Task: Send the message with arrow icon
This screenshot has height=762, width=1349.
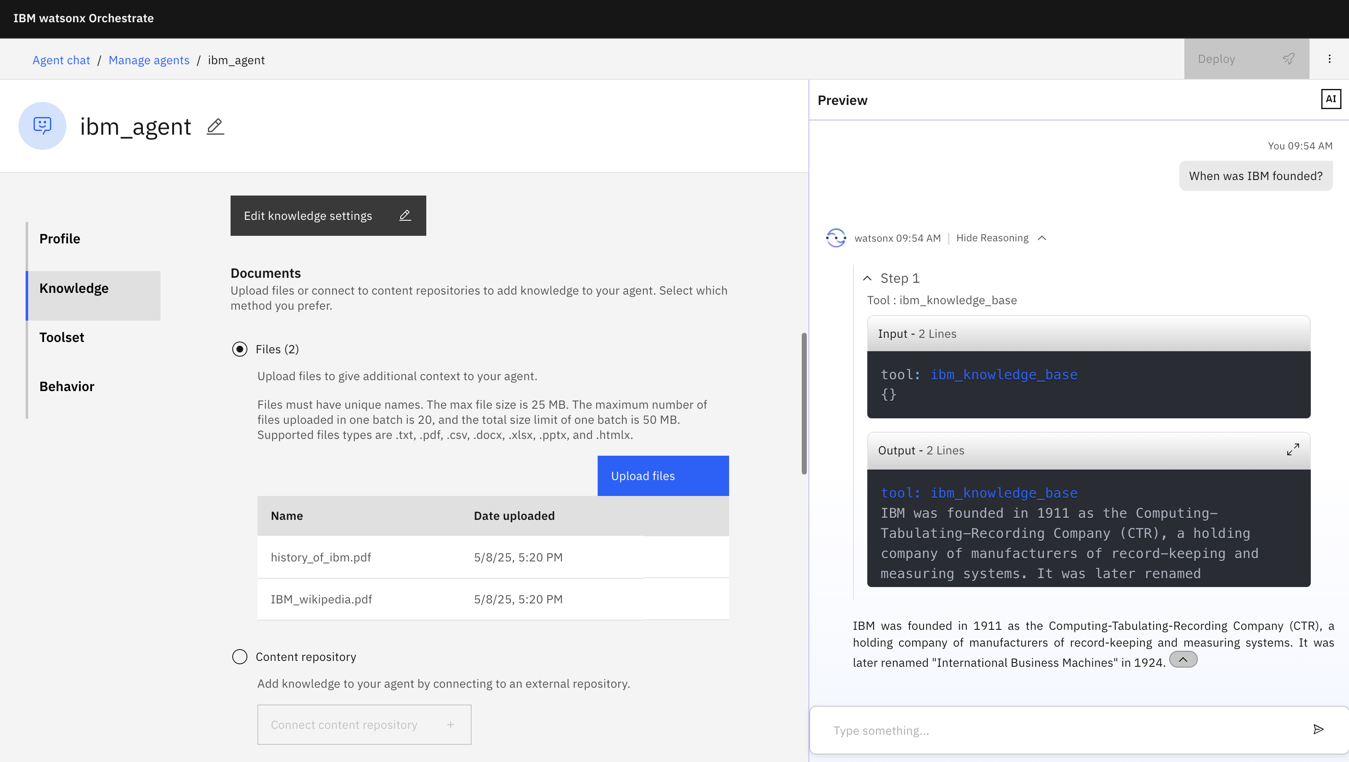Action: [x=1318, y=729]
